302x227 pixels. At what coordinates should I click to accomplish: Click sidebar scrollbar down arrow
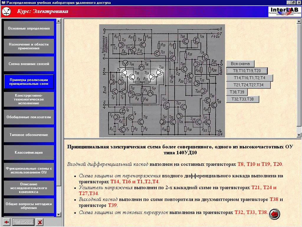(59, 215)
